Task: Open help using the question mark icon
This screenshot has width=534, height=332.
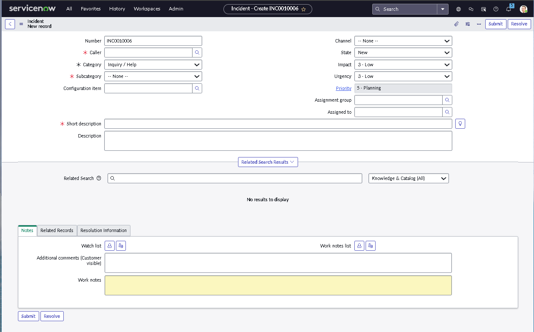Action: (496, 9)
